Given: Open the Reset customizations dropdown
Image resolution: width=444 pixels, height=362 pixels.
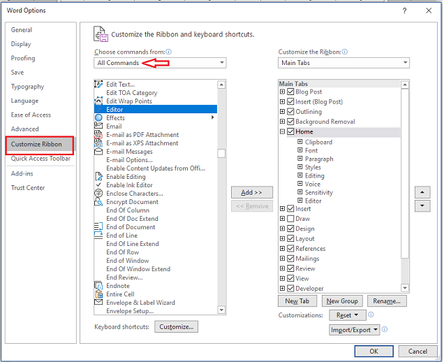Looking at the screenshot, I should [x=348, y=315].
